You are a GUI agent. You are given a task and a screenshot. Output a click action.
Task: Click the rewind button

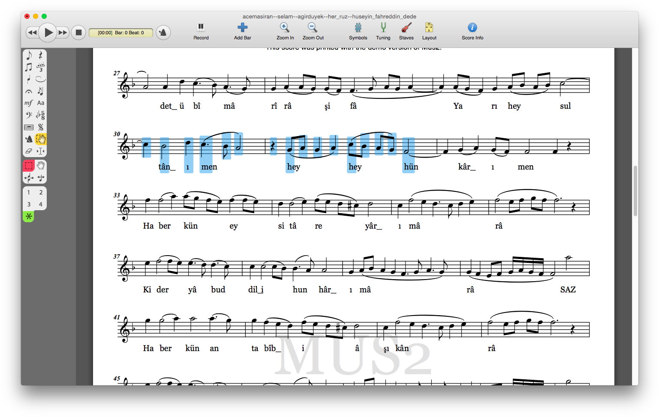point(32,33)
